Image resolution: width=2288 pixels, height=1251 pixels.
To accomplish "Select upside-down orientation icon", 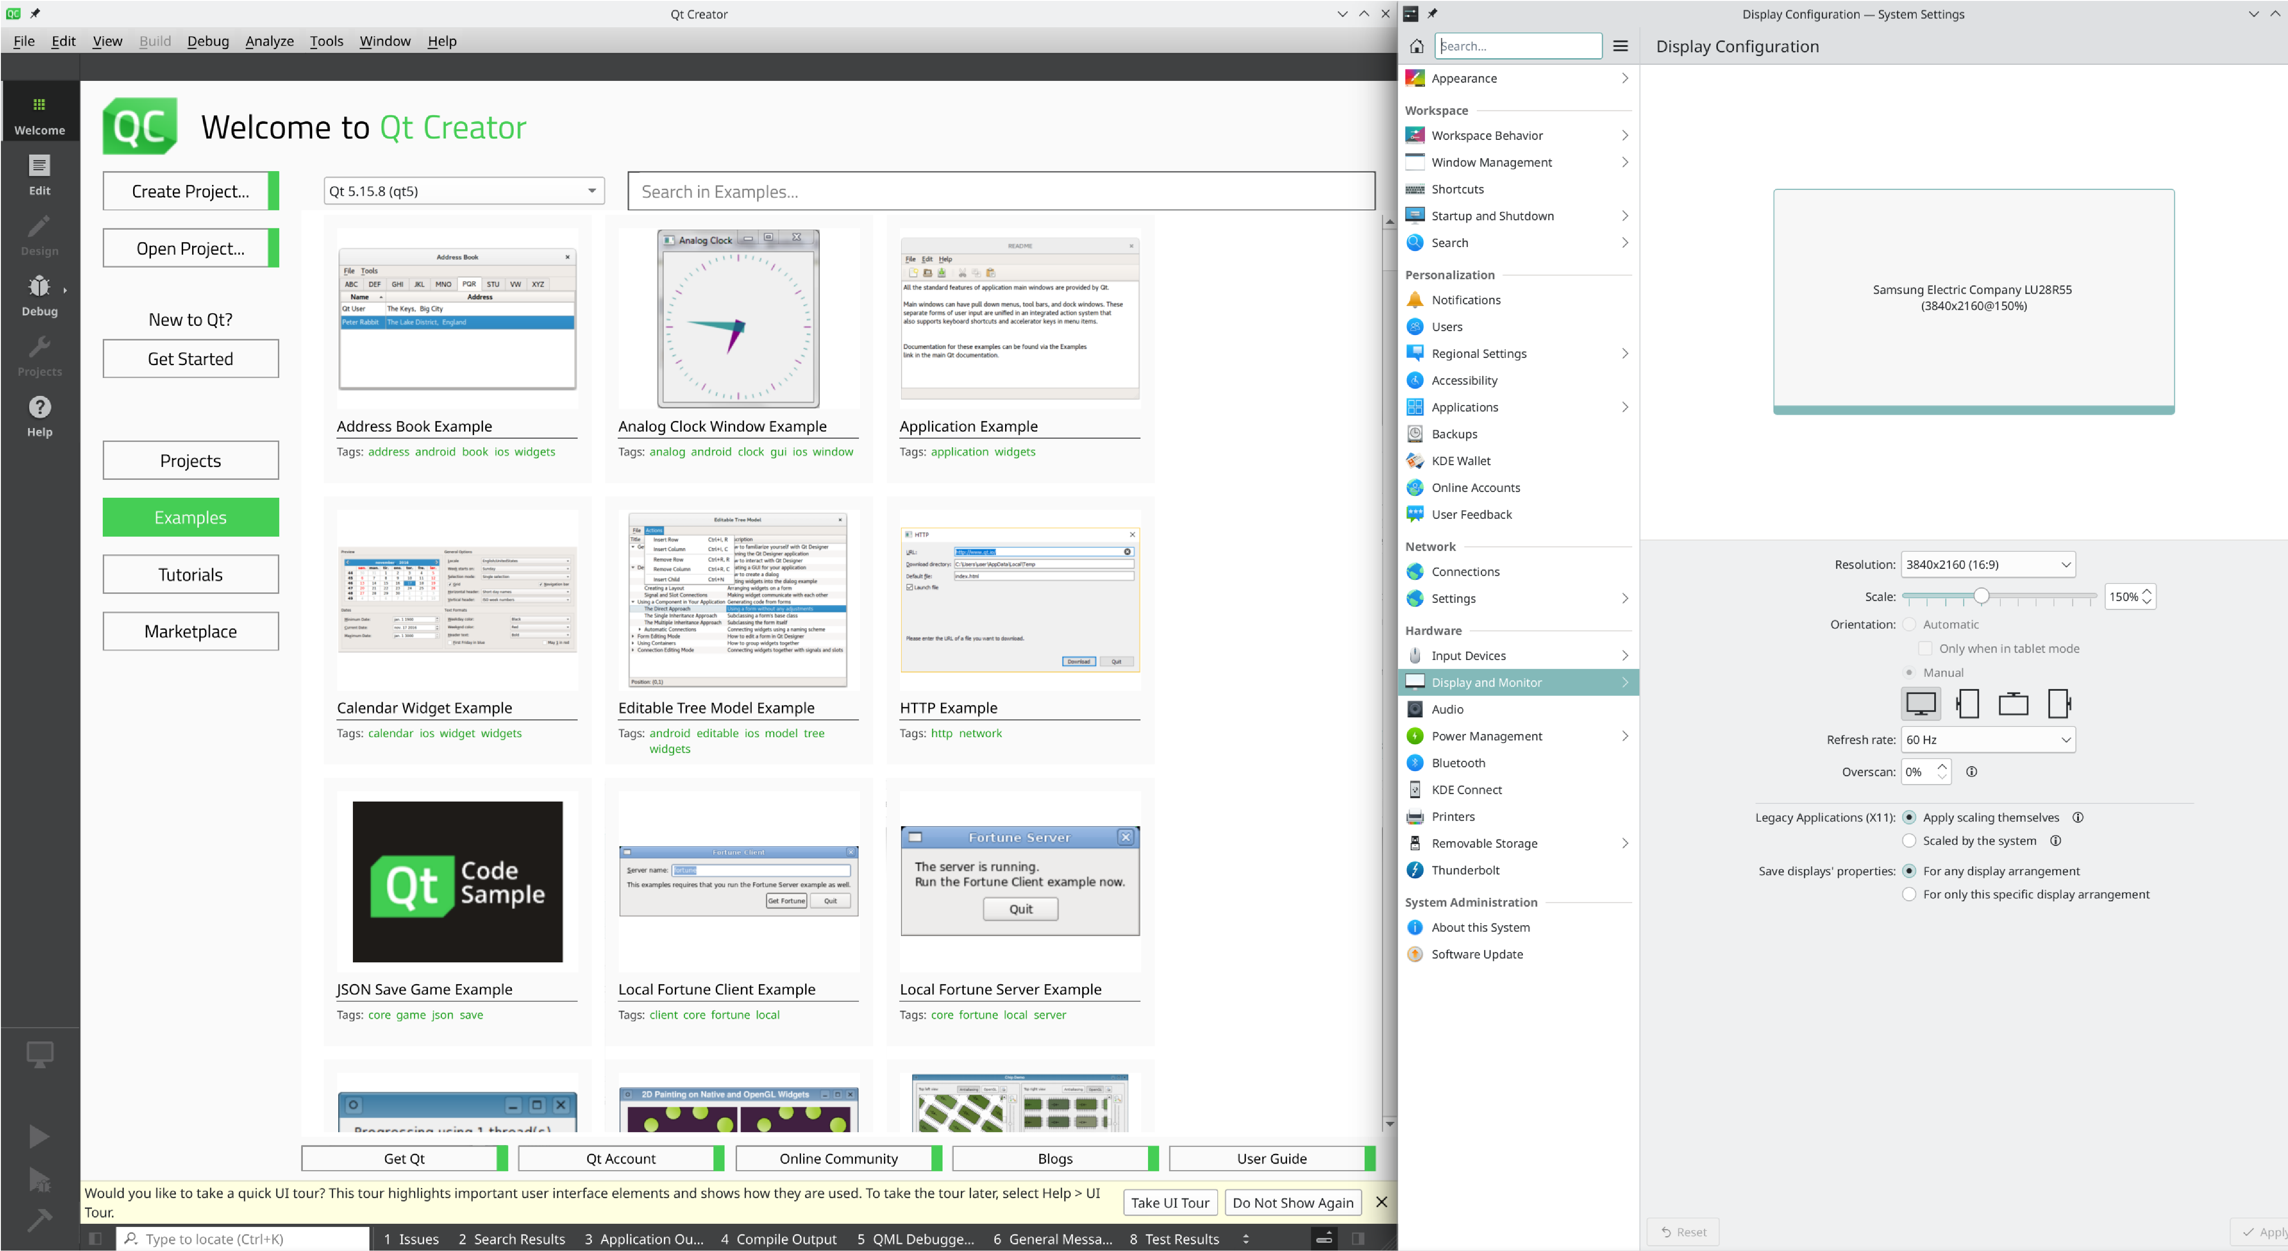I will click(2013, 704).
